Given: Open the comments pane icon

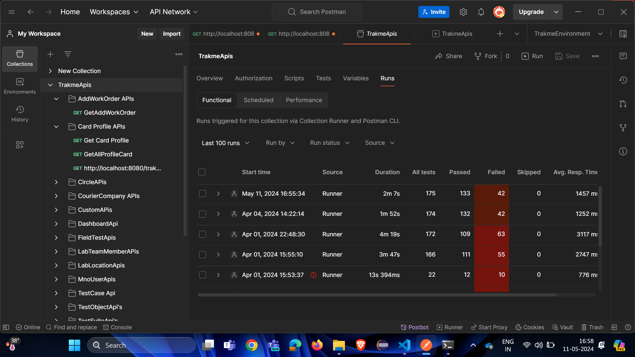Looking at the screenshot, I should [623, 56].
